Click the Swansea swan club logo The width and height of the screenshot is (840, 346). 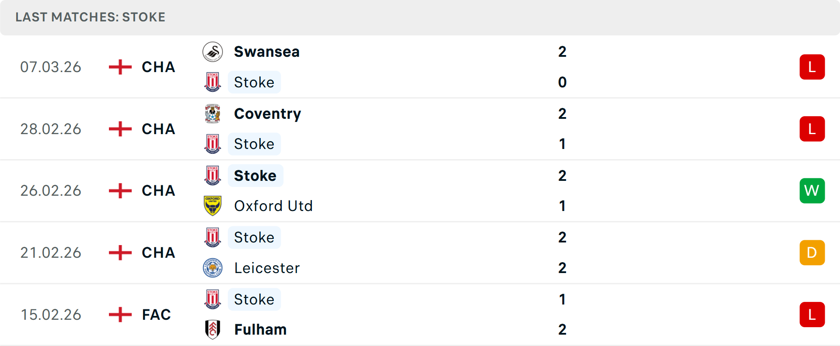click(213, 51)
